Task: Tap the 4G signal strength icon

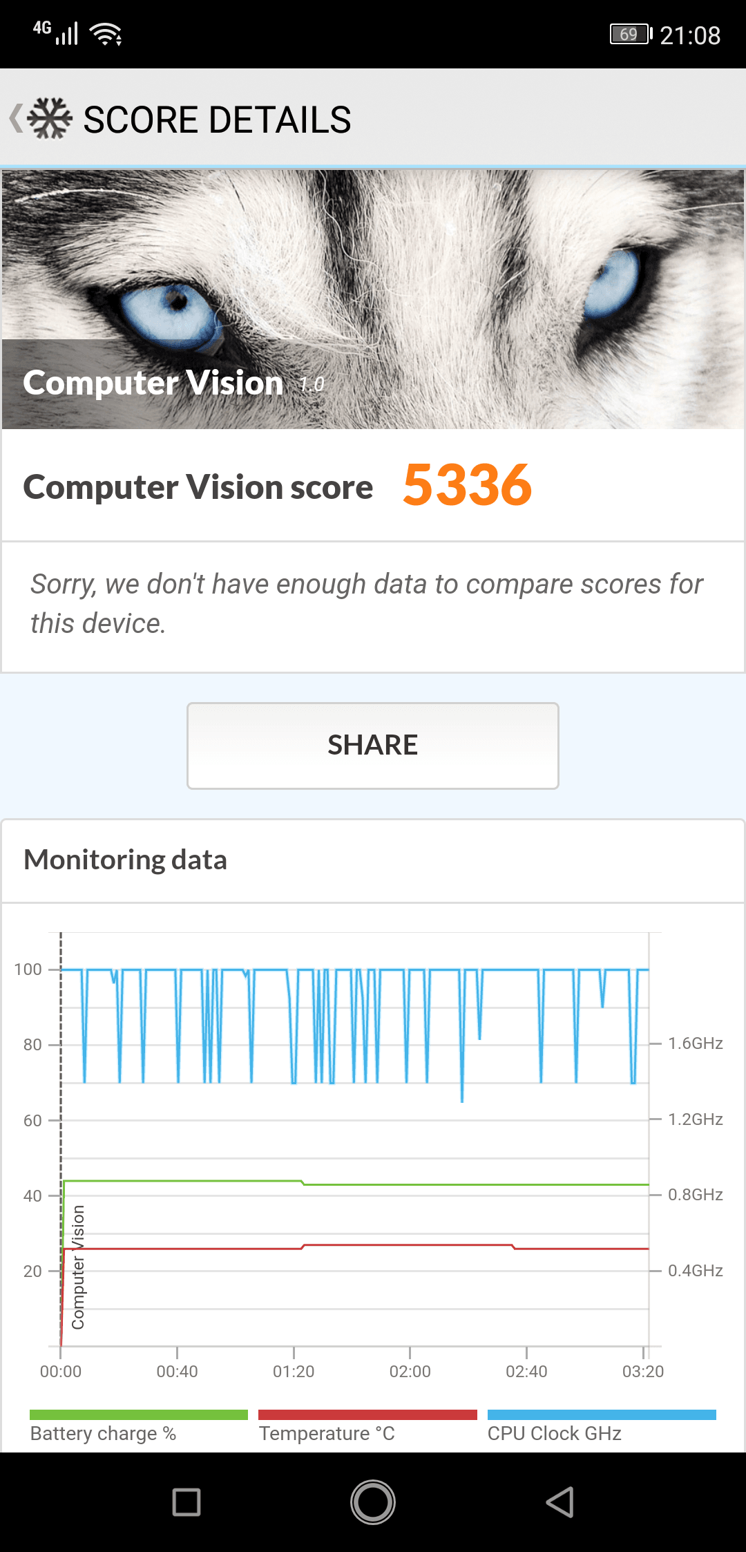Action: click(x=56, y=32)
